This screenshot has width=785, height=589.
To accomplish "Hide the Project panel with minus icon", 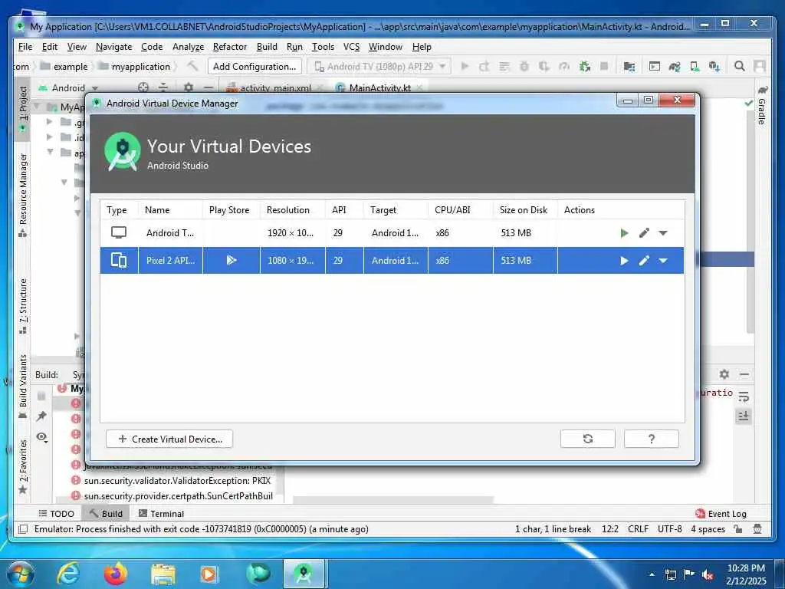I will pos(209,87).
